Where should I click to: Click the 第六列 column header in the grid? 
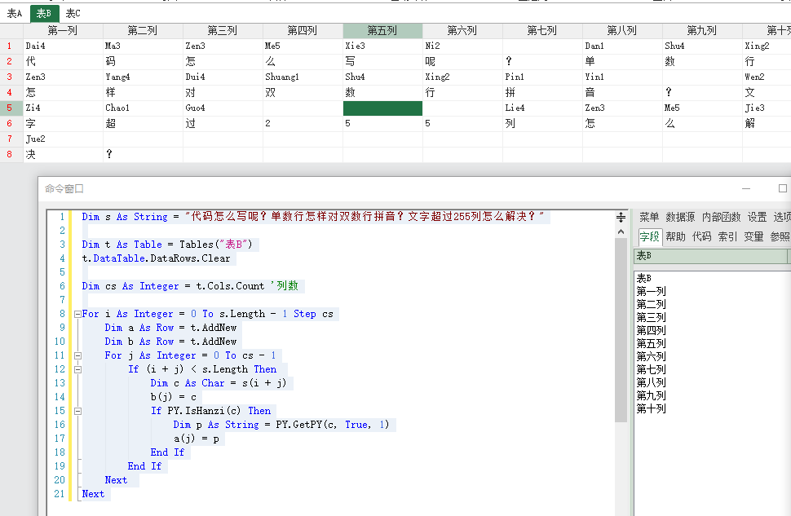pyautogui.click(x=462, y=31)
